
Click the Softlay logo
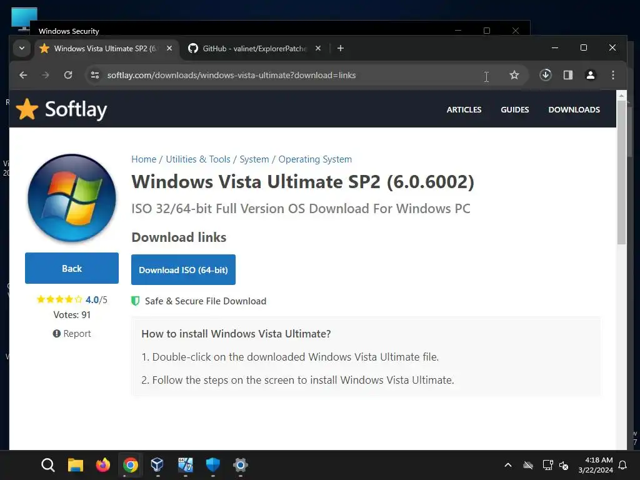(61, 109)
